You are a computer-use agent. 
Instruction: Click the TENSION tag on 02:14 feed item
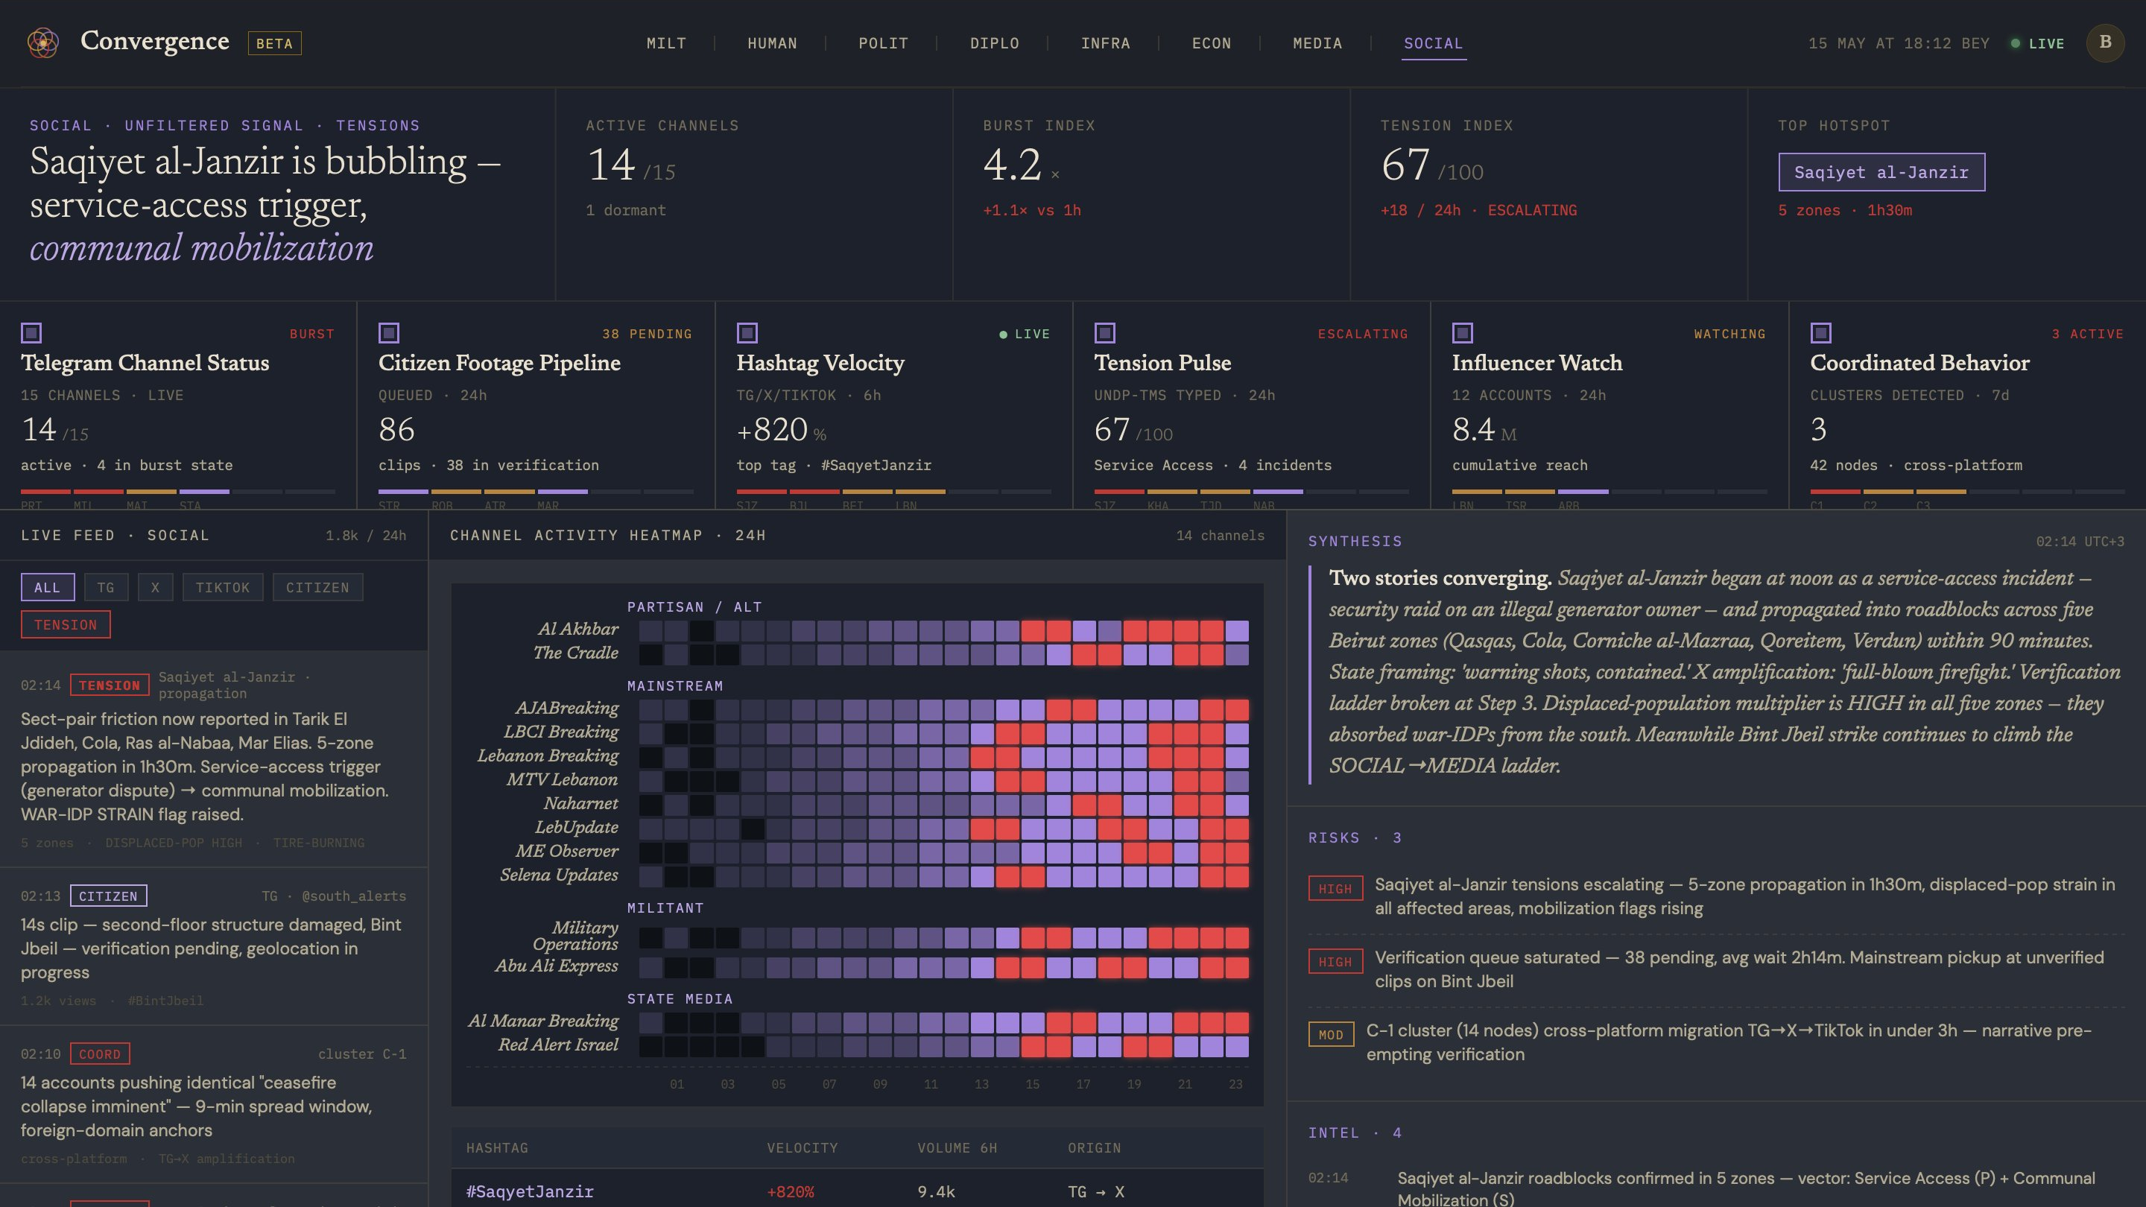[110, 685]
